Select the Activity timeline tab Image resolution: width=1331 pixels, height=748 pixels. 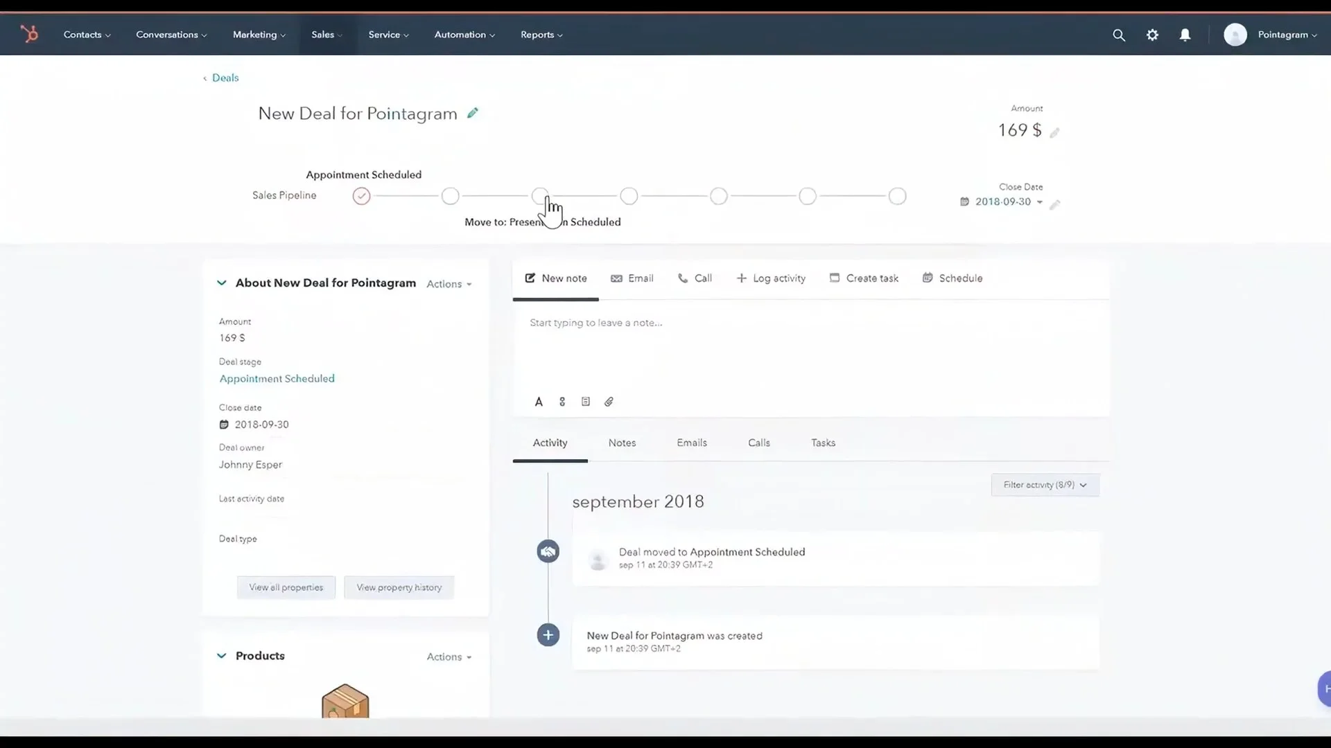(x=550, y=443)
